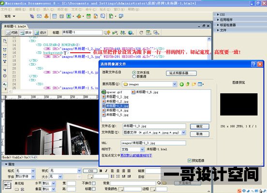Select the 数据源 radio button
Image resolution: width=267 pixels, height=193 pixels.
pyautogui.click(x=134, y=76)
